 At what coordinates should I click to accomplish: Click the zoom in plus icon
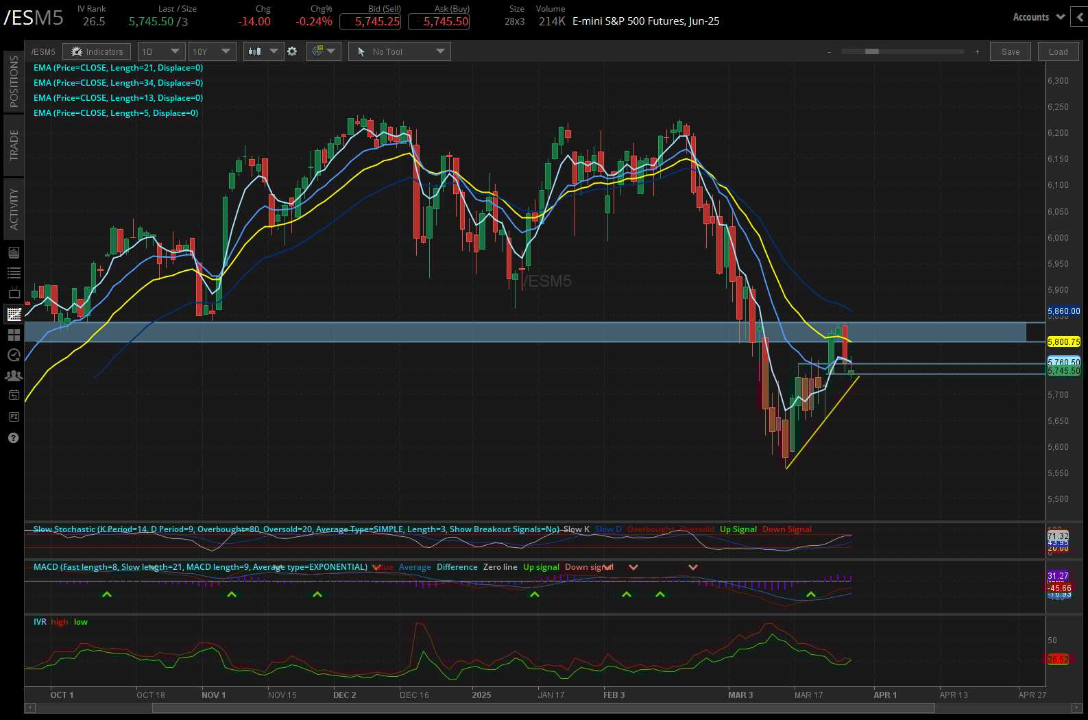point(977,52)
